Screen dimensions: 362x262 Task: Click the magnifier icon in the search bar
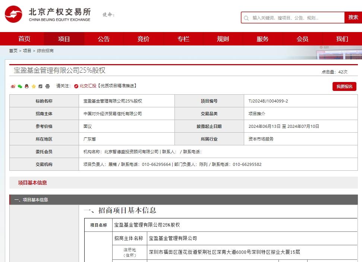click(246, 18)
